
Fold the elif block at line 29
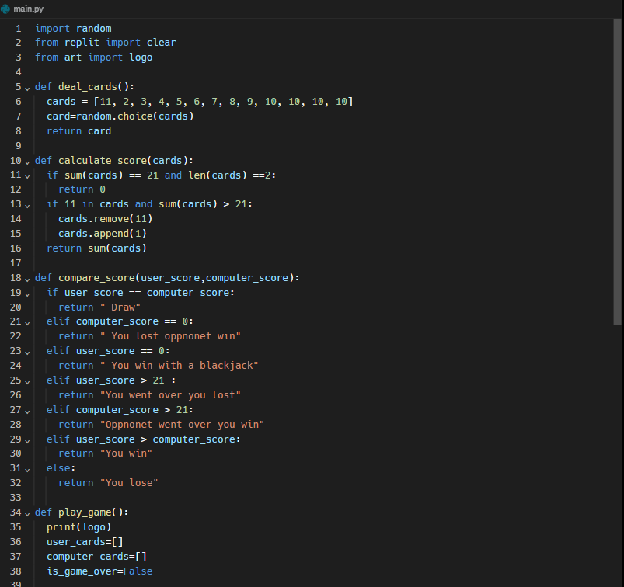(x=27, y=439)
